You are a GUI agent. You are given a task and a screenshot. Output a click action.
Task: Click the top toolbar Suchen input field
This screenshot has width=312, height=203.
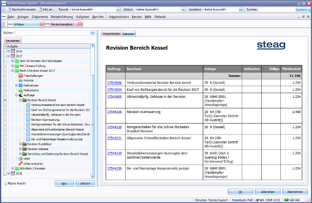[x=277, y=9]
